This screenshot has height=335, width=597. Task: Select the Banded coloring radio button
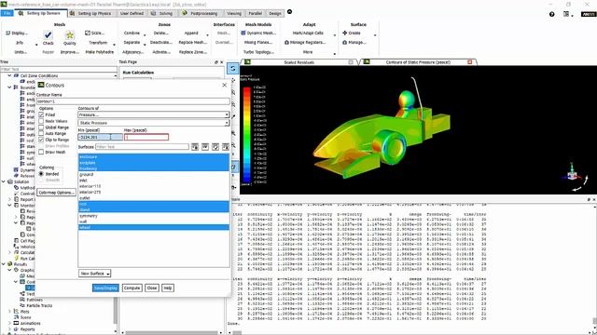point(41,174)
